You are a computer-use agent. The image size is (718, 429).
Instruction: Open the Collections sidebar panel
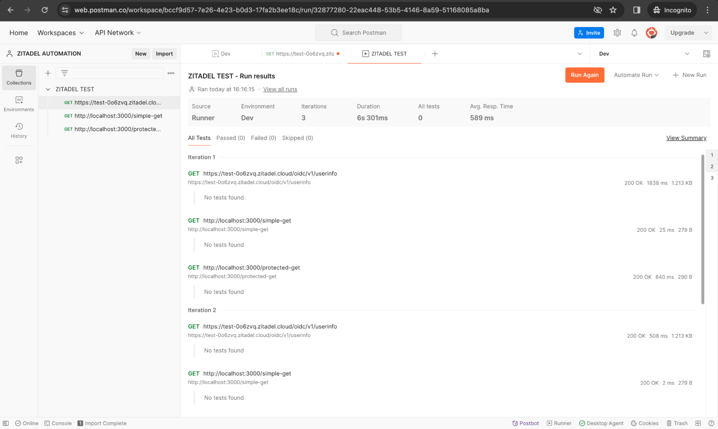[19, 77]
